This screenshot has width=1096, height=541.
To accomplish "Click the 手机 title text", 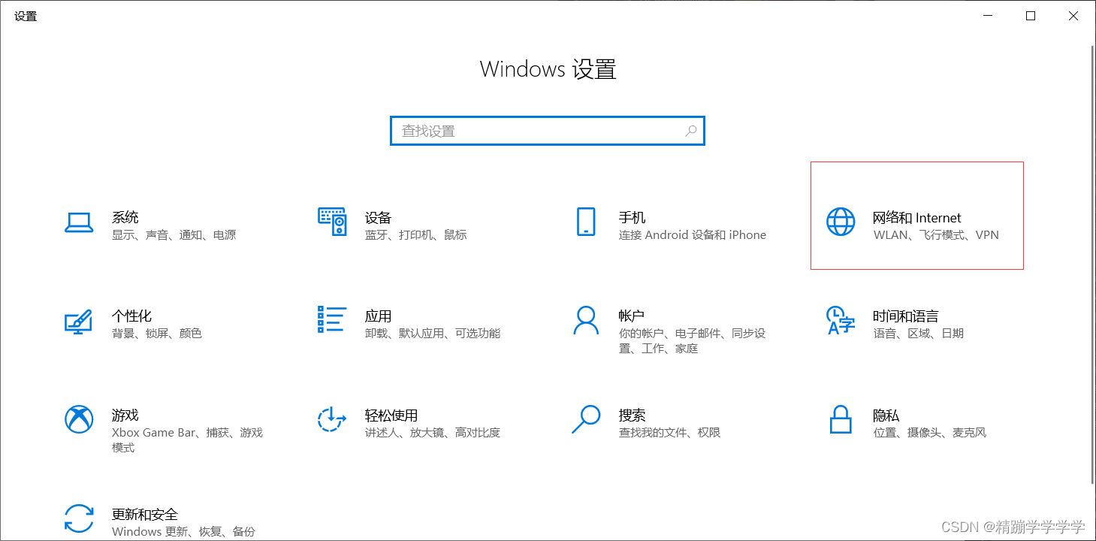I will click(633, 217).
